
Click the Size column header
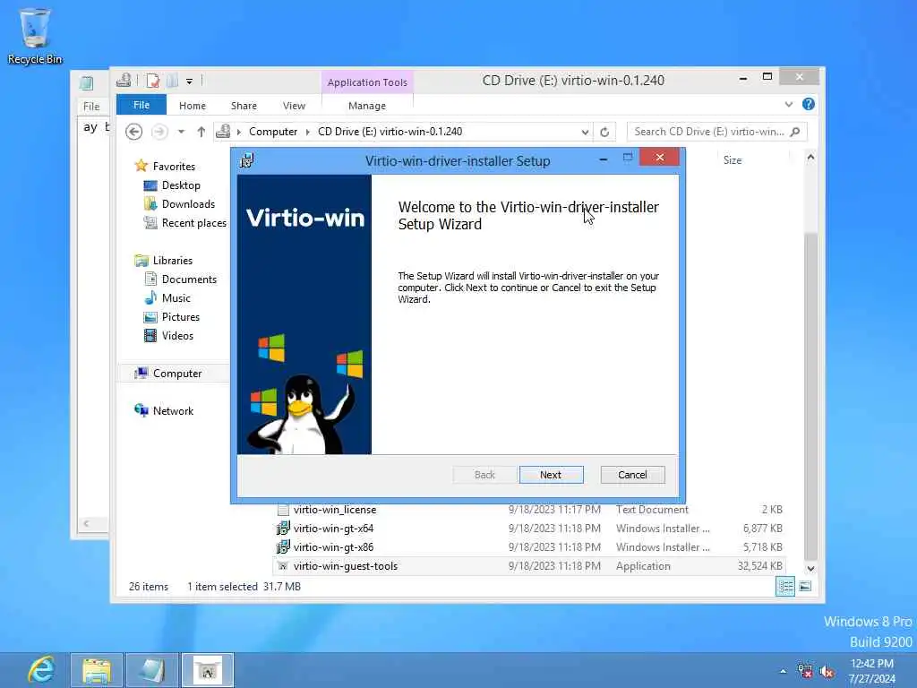pos(733,159)
